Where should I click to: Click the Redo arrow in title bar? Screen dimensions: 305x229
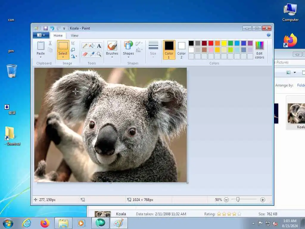coord(59,28)
